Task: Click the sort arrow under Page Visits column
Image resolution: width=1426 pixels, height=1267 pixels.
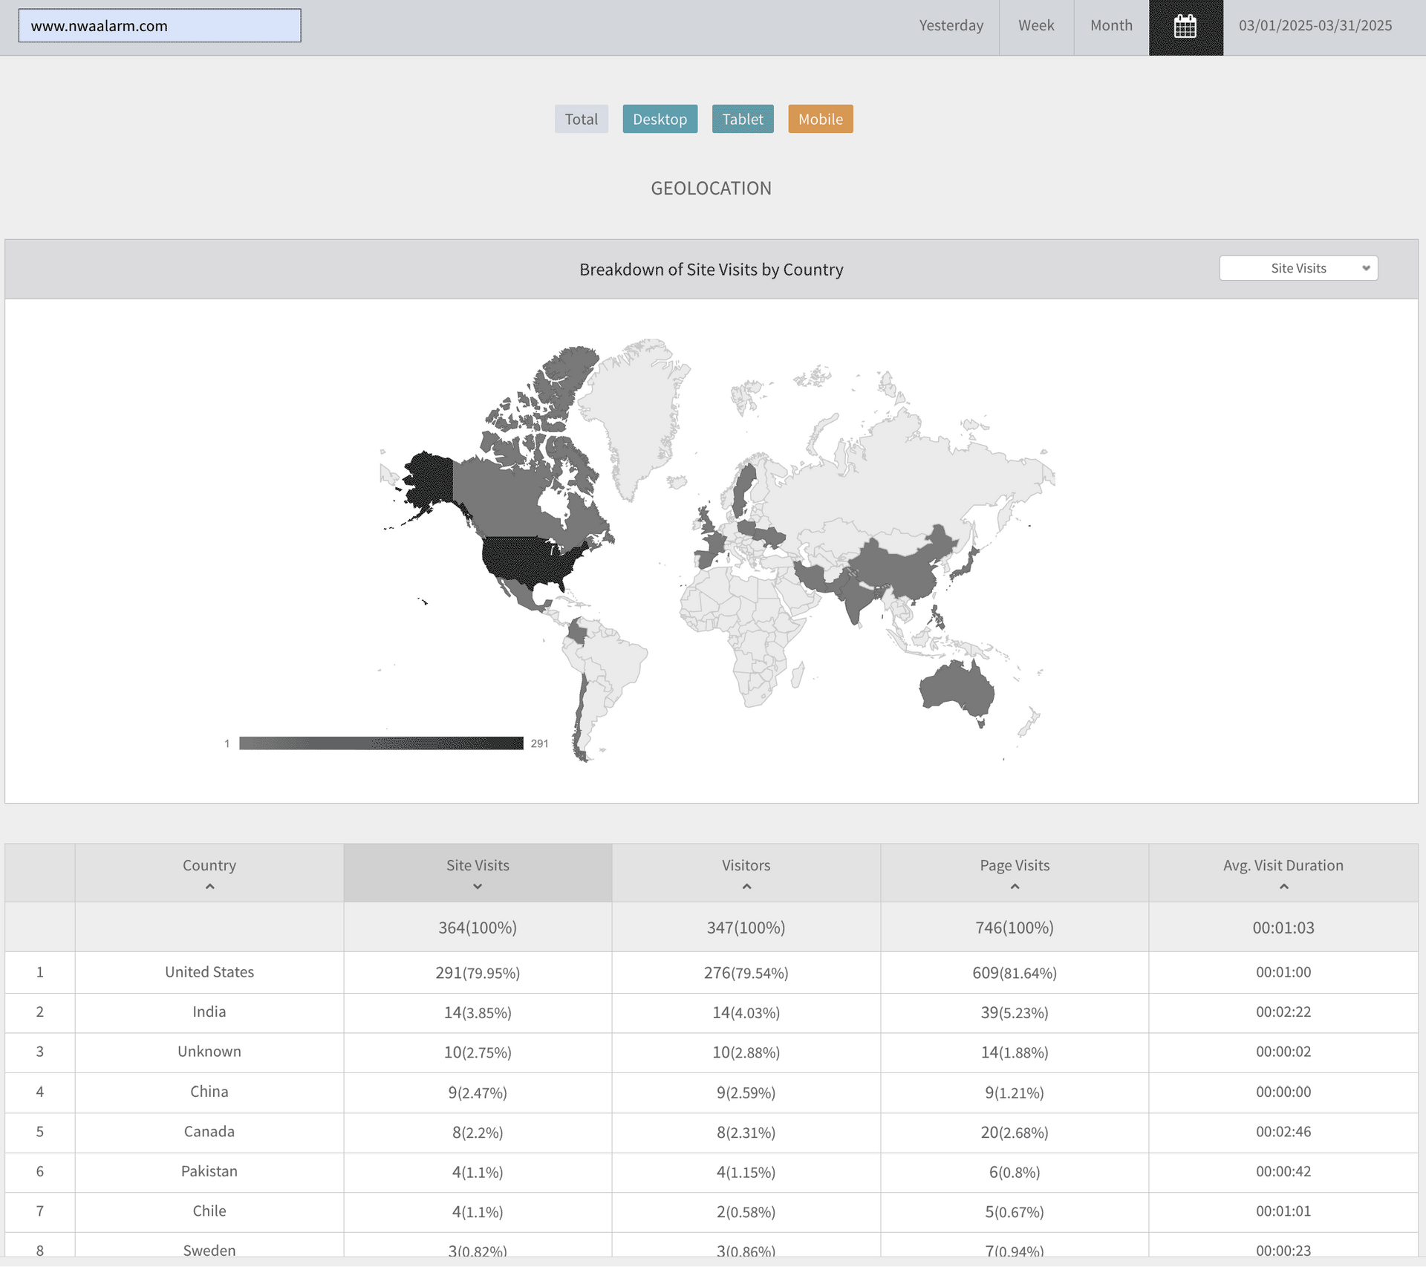Action: tap(1015, 887)
